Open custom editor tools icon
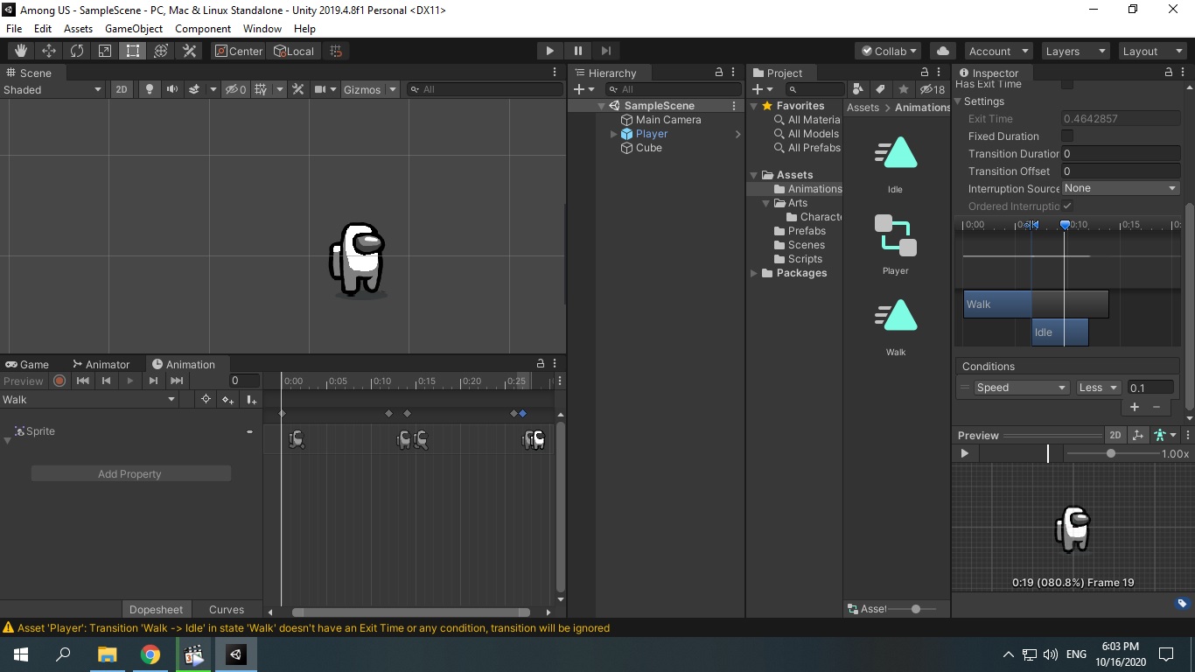This screenshot has height=672, width=1195. (x=189, y=51)
